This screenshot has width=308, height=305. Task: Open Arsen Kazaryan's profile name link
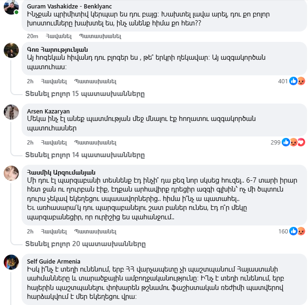coord(48,111)
